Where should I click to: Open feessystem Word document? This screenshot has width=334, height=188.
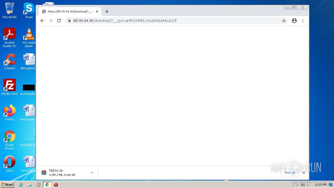tap(28, 113)
